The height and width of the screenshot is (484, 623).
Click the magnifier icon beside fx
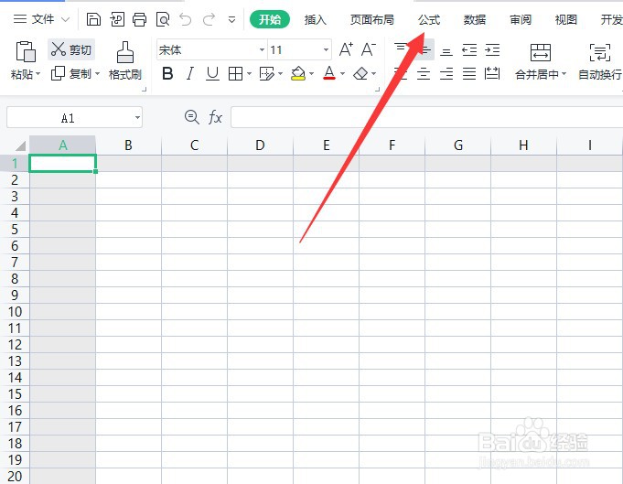[x=192, y=117]
